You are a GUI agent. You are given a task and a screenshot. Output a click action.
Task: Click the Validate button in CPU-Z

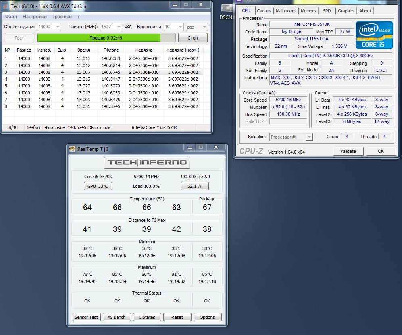pos(348,151)
